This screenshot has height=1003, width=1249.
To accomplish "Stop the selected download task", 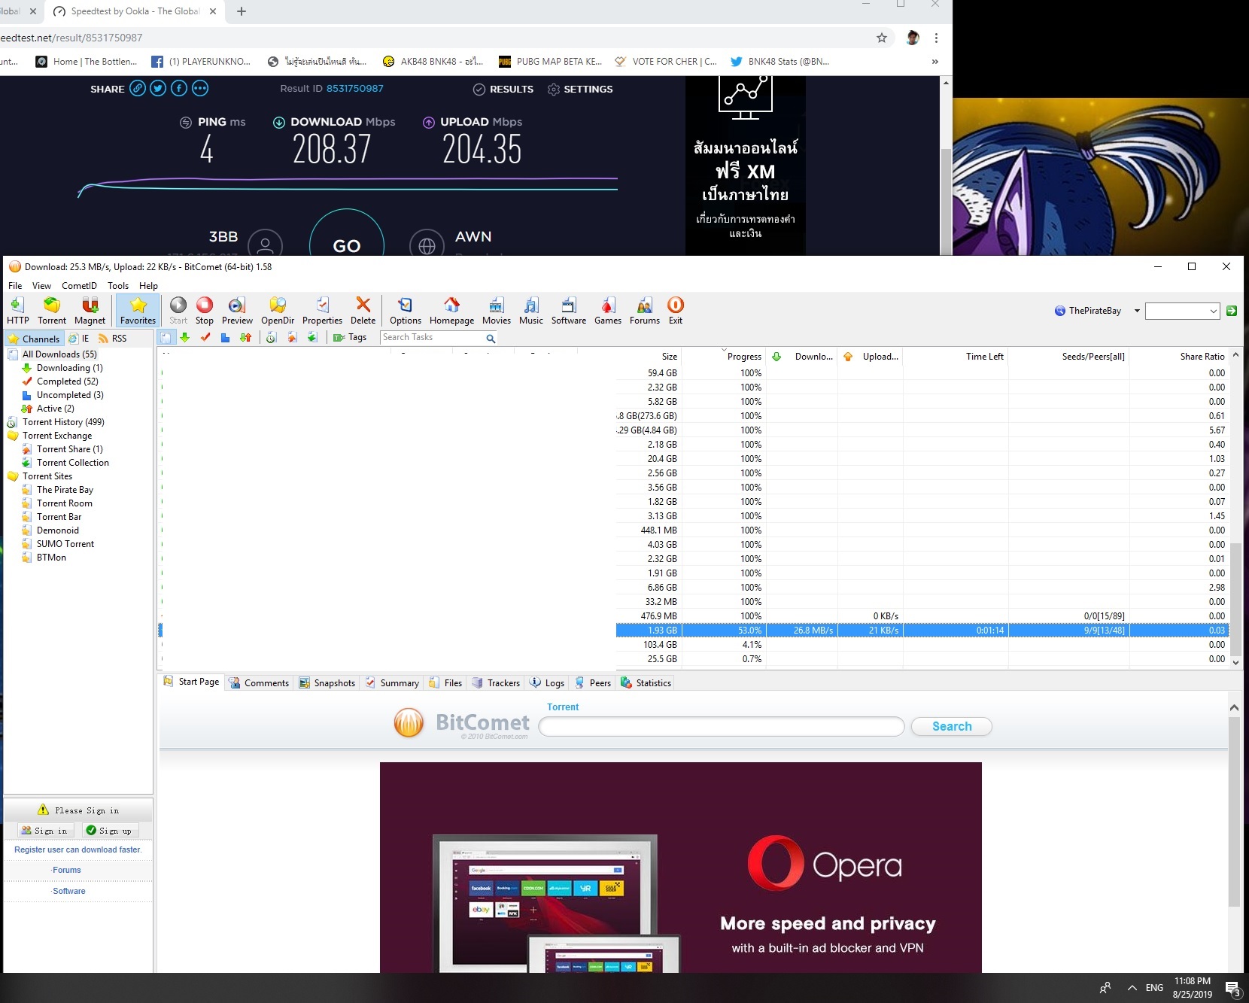I will [205, 310].
